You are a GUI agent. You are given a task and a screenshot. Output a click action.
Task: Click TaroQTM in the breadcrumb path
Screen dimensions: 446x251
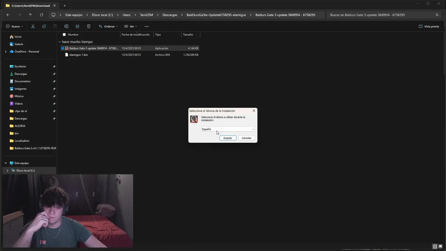146,15
